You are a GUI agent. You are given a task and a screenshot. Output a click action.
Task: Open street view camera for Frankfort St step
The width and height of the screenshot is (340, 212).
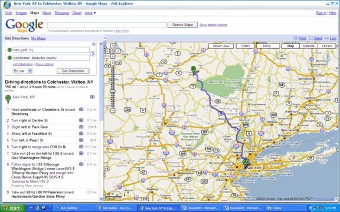tap(81, 133)
